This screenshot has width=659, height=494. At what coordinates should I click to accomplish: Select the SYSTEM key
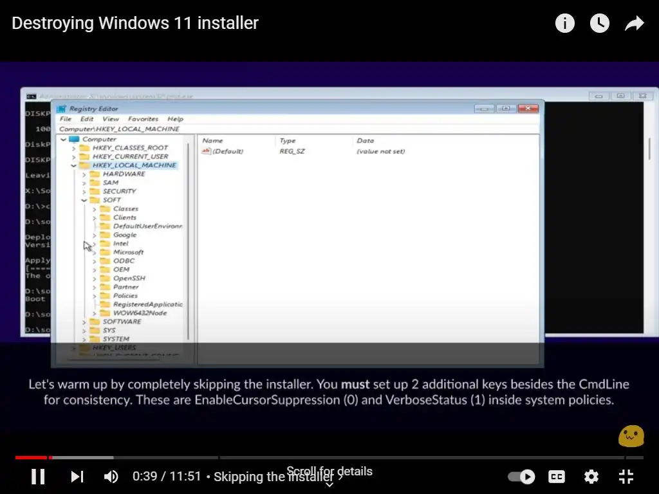coord(116,339)
